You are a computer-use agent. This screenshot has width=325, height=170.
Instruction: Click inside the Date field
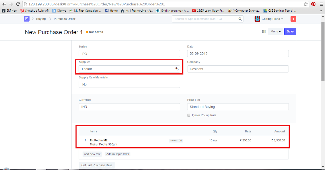pos(238,53)
